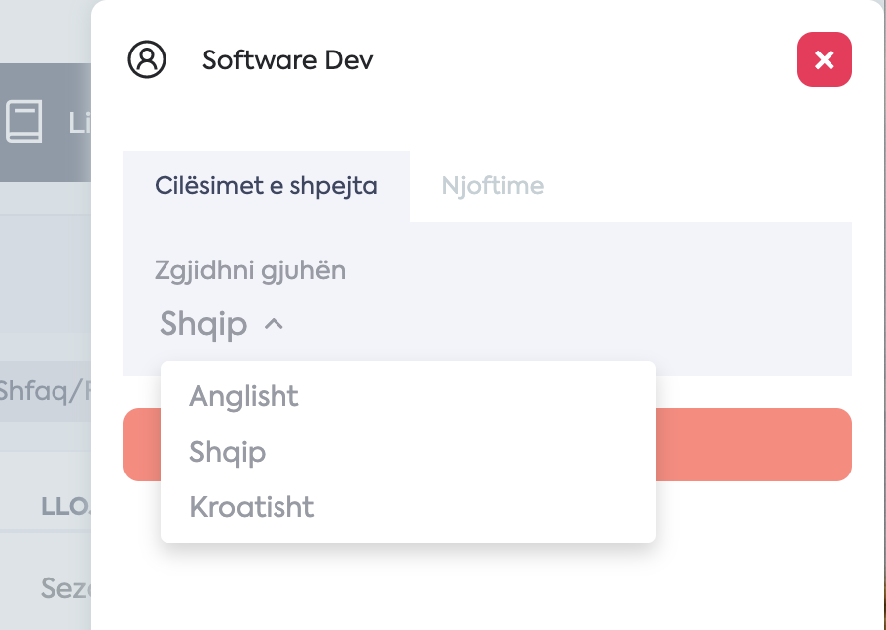Click the white X glyph inside red button
The image size is (886, 630).
tap(824, 59)
